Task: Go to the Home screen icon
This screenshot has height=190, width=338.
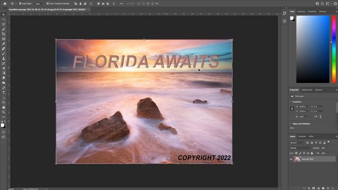Action: [x=5, y=4]
